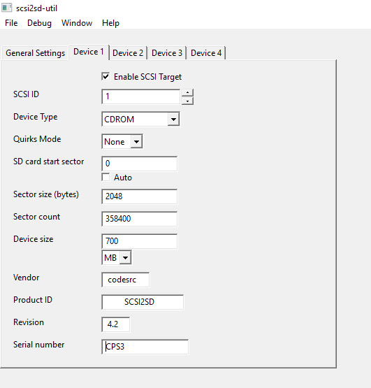Open the Device Type CDROM dropdown
The width and height of the screenshot is (371, 388).
coord(140,119)
